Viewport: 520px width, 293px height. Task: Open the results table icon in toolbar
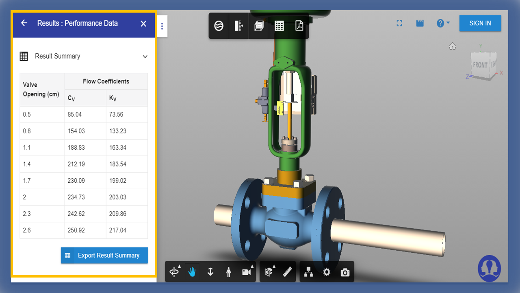coord(279,26)
